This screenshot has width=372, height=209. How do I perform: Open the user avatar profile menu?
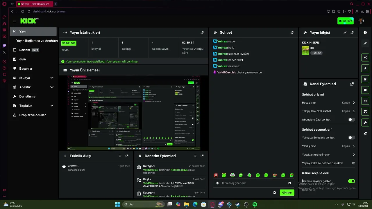[361, 21]
